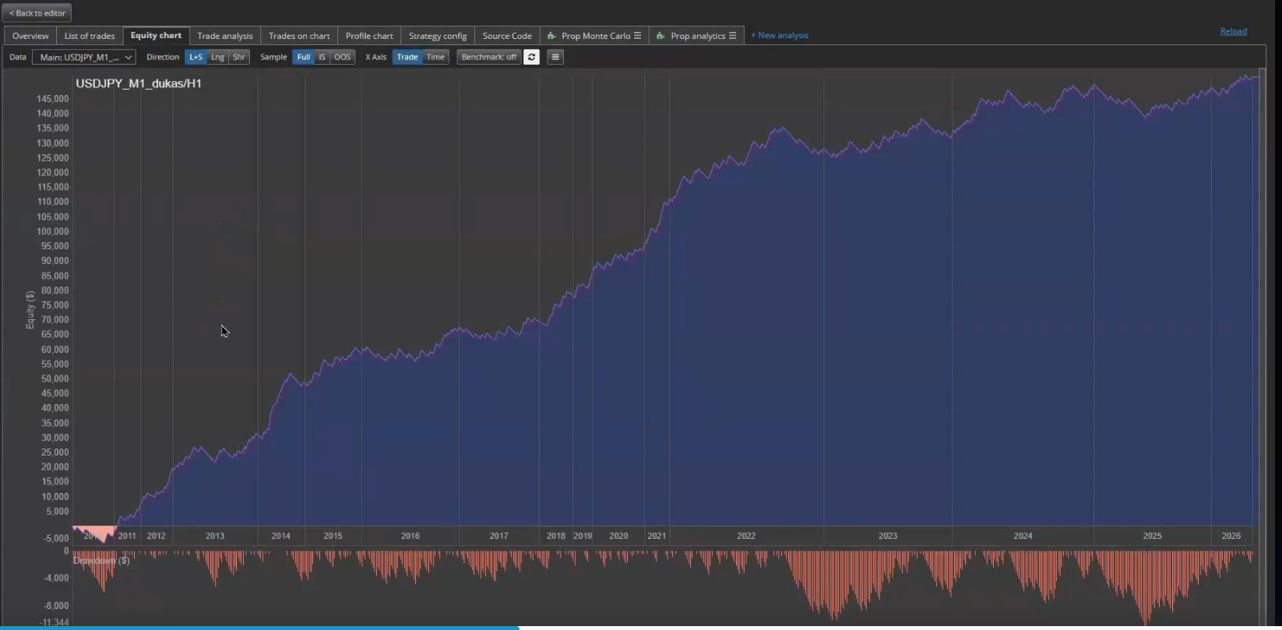Set sample to Full

tap(303, 57)
